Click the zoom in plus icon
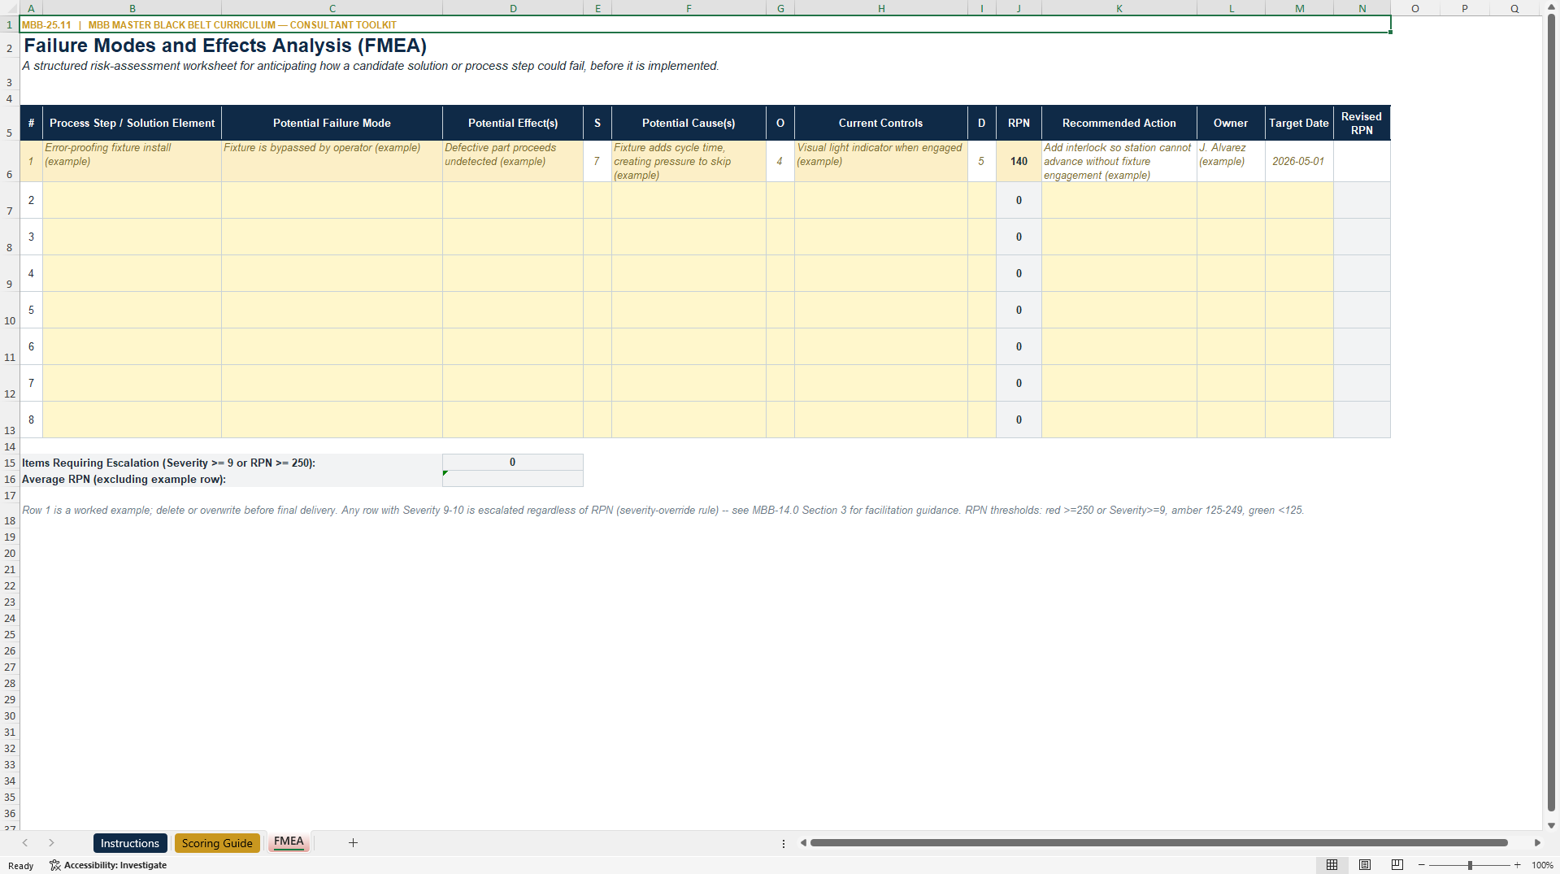This screenshot has width=1560, height=874. click(x=1517, y=865)
